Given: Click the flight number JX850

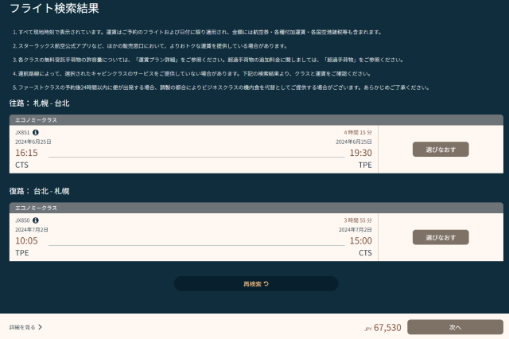Looking at the screenshot, I should coord(22,220).
